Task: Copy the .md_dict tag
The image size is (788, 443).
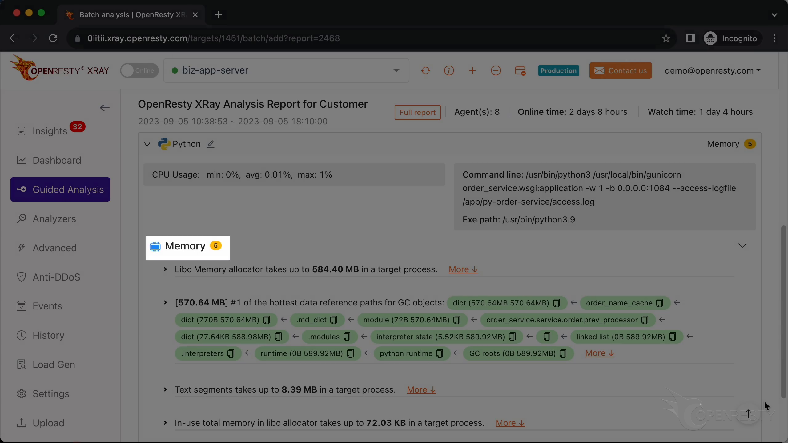Action: (334, 320)
